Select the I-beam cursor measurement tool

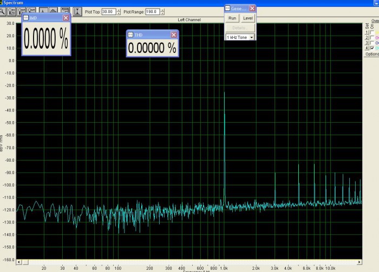[x=77, y=11]
